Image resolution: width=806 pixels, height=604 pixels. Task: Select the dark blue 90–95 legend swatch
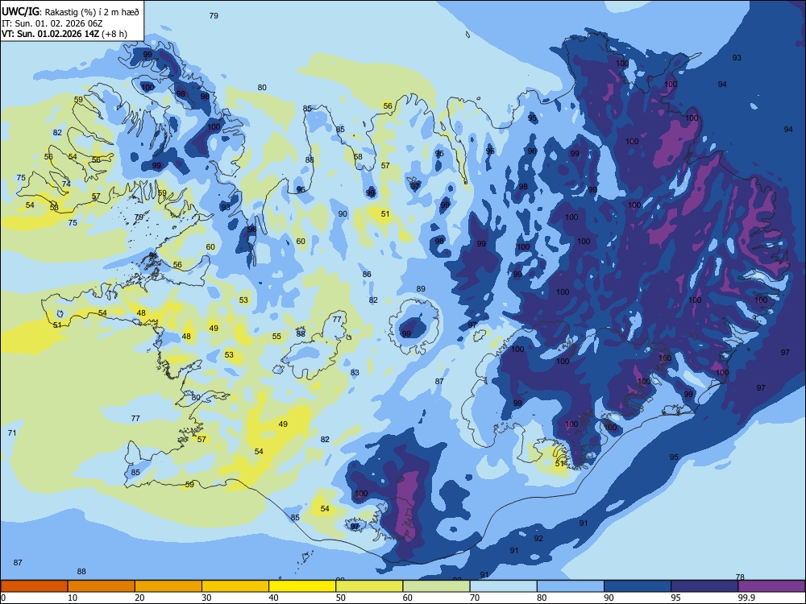click(638, 586)
